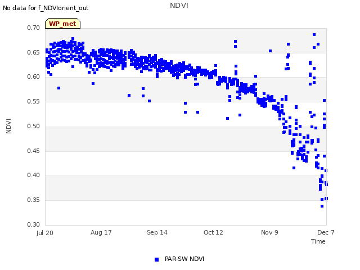Click the Sep 14 x-axis tick label
Screen dimensions: 360x270
pos(157,232)
